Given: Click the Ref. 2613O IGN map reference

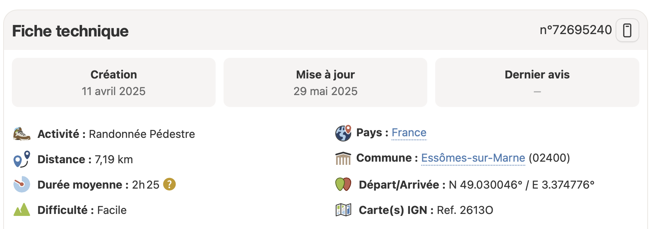Looking at the screenshot, I should [x=465, y=210].
